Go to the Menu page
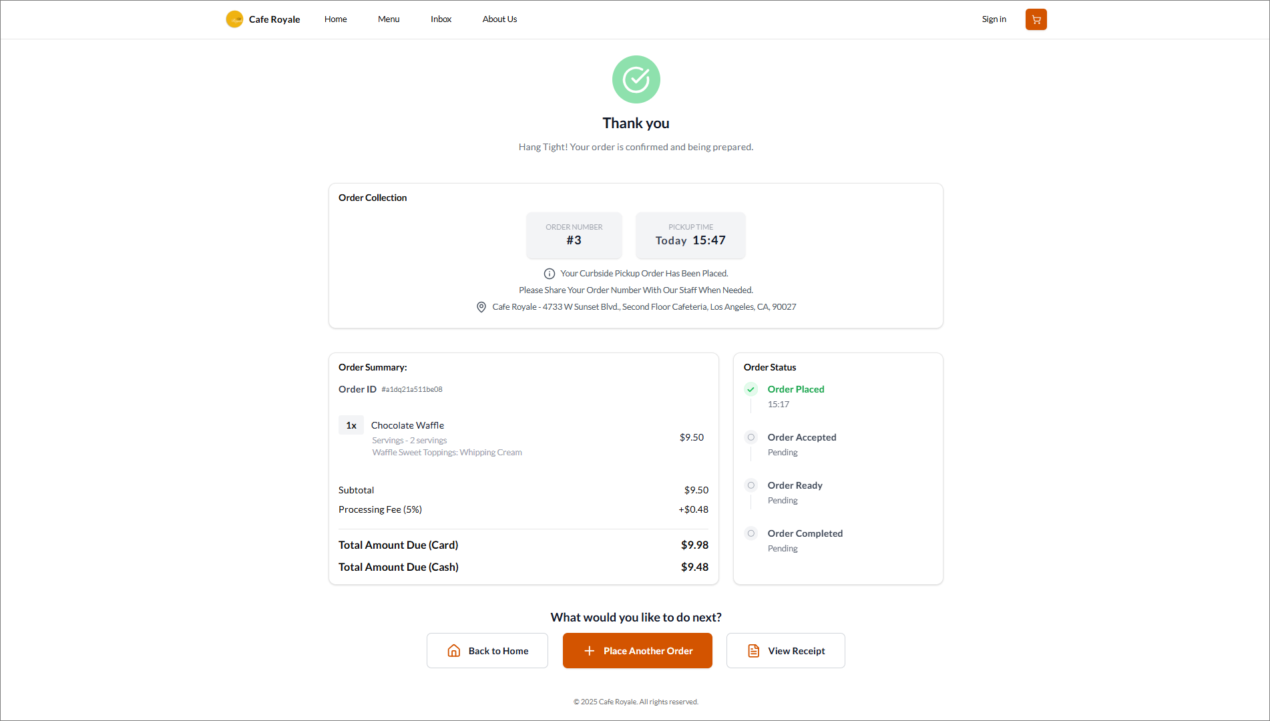The height and width of the screenshot is (721, 1270). click(x=389, y=19)
